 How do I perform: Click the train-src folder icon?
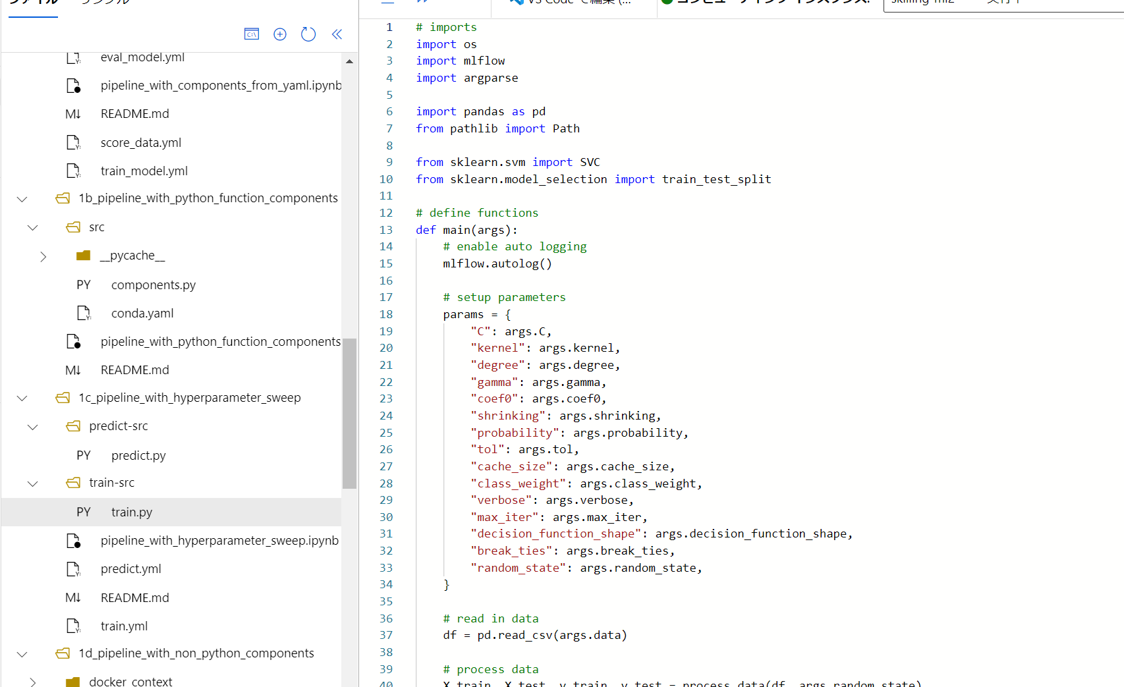(73, 483)
